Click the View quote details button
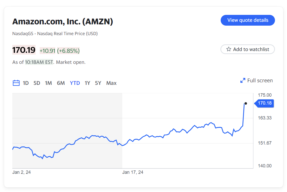 click(x=248, y=20)
